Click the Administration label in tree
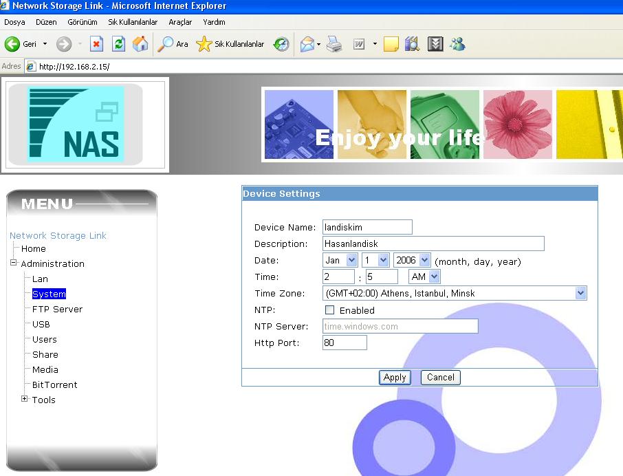The width and height of the screenshot is (623, 476). click(52, 264)
